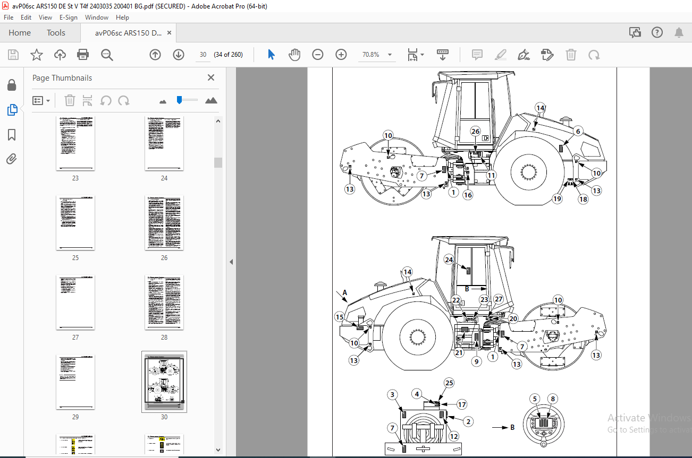The height and width of the screenshot is (458, 692).
Task: Select page 29 thumbnail
Action: coord(75,382)
